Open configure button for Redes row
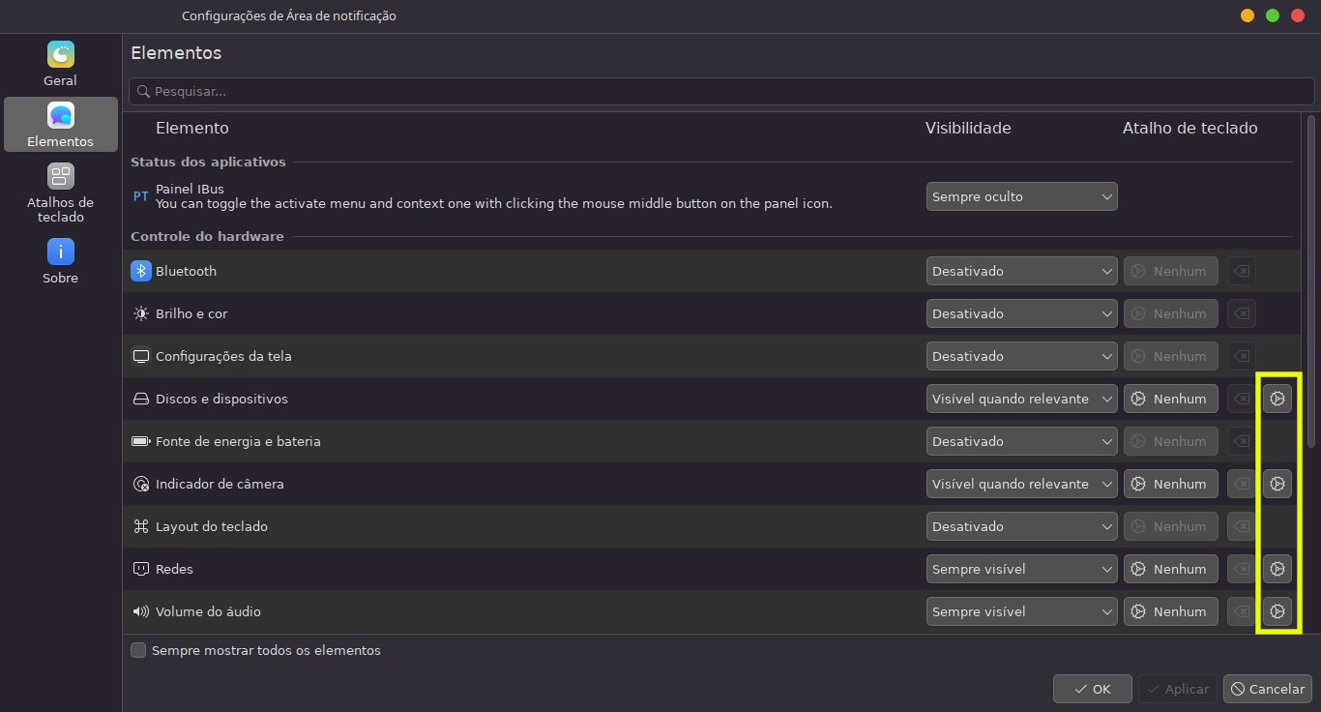Screen dimensions: 1321x712 [x=1277, y=569]
